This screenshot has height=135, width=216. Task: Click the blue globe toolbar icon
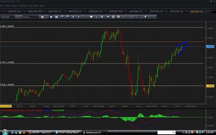[102, 17]
